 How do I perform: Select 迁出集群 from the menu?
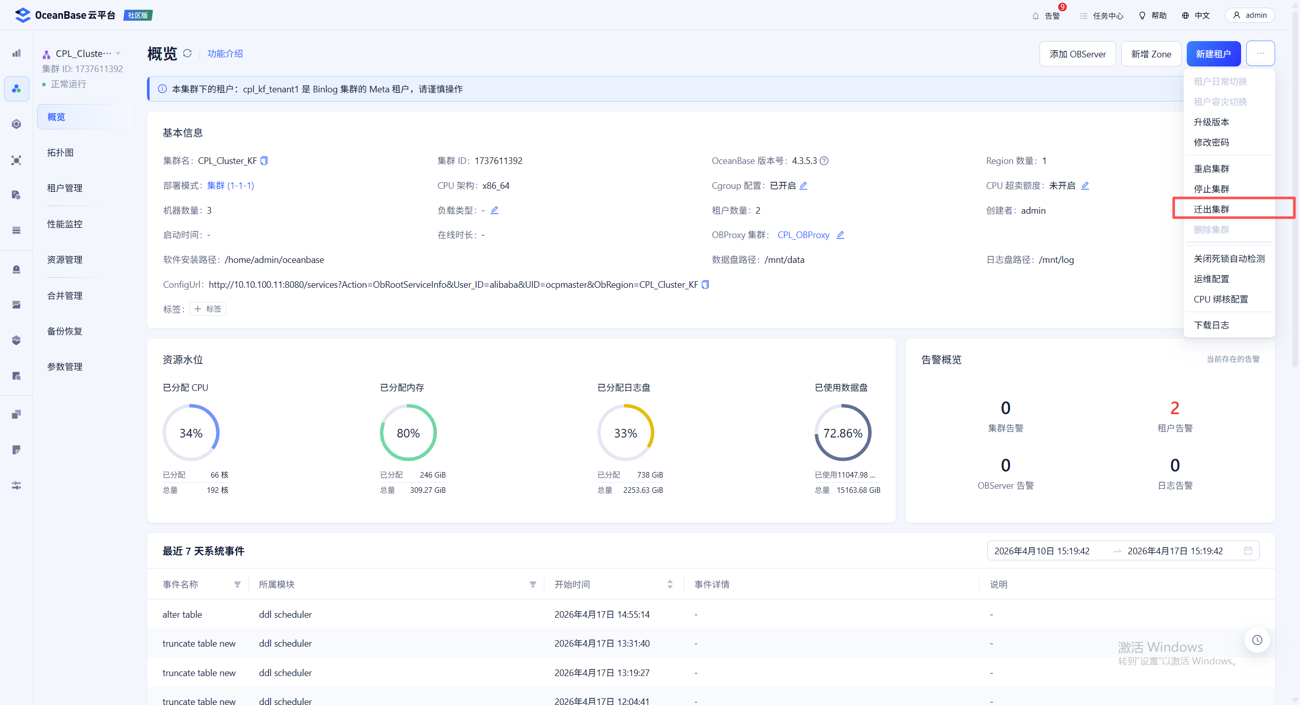(x=1212, y=209)
